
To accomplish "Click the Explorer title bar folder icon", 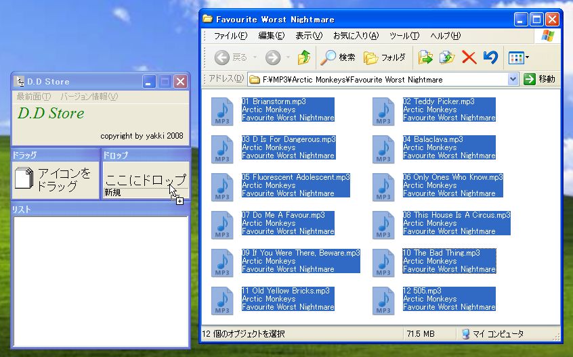I will tap(207, 19).
